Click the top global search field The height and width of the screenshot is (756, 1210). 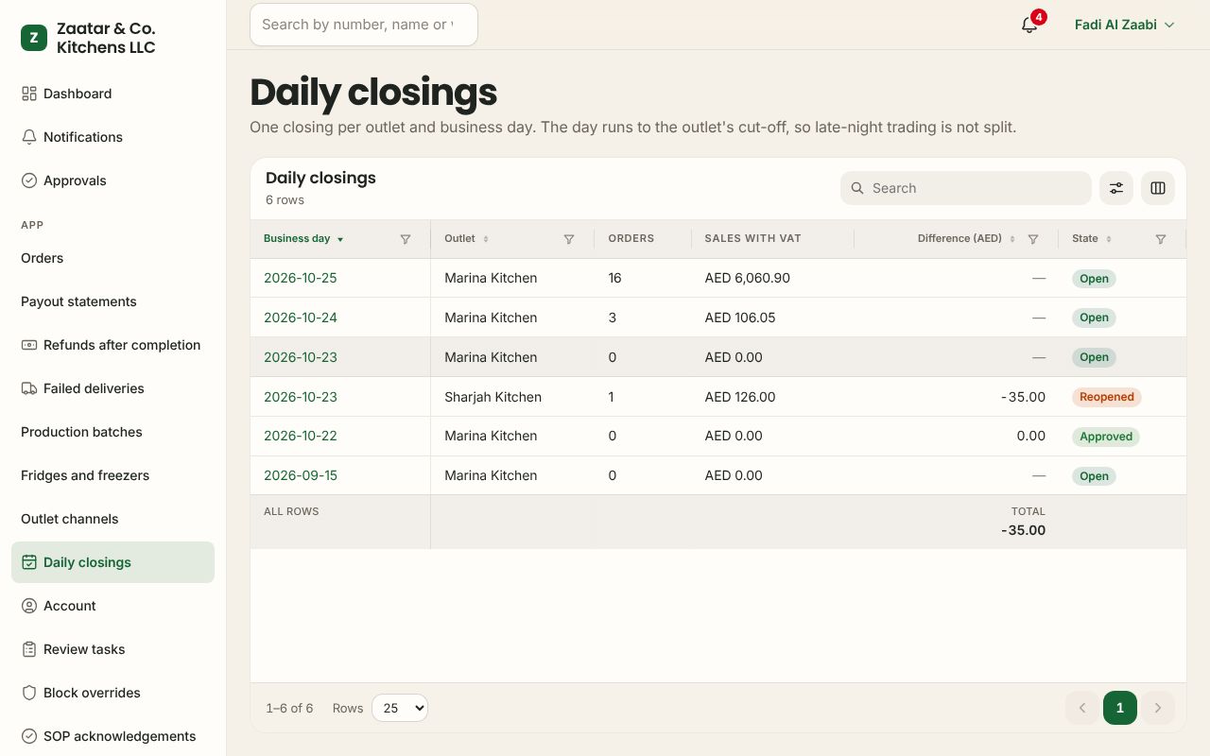[x=364, y=25]
